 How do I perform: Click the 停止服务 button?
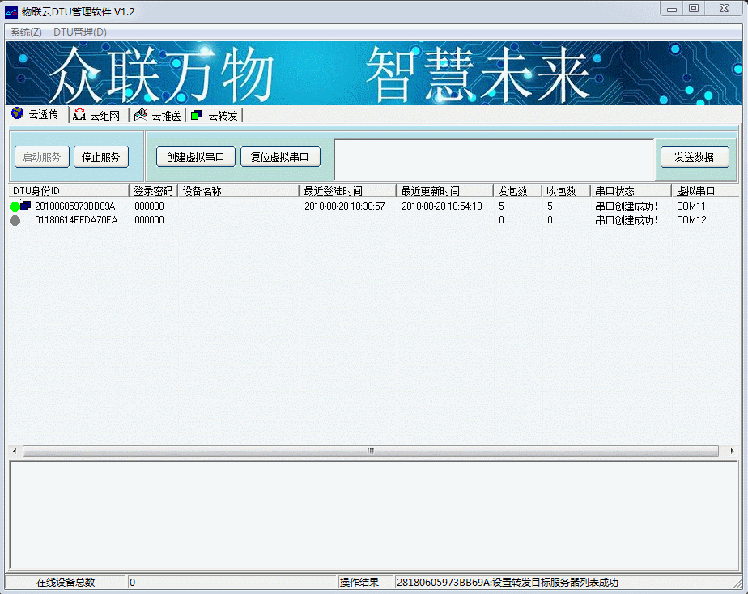[x=101, y=157]
